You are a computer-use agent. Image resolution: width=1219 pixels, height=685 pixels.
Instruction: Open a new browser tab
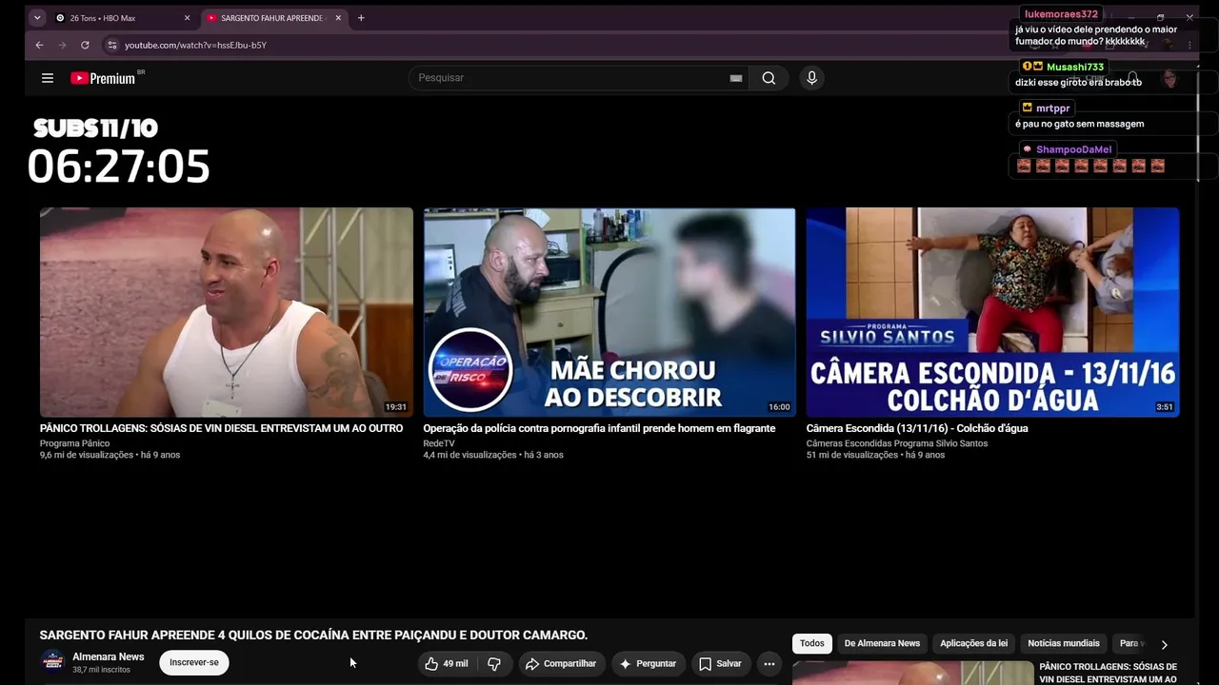pyautogui.click(x=361, y=18)
